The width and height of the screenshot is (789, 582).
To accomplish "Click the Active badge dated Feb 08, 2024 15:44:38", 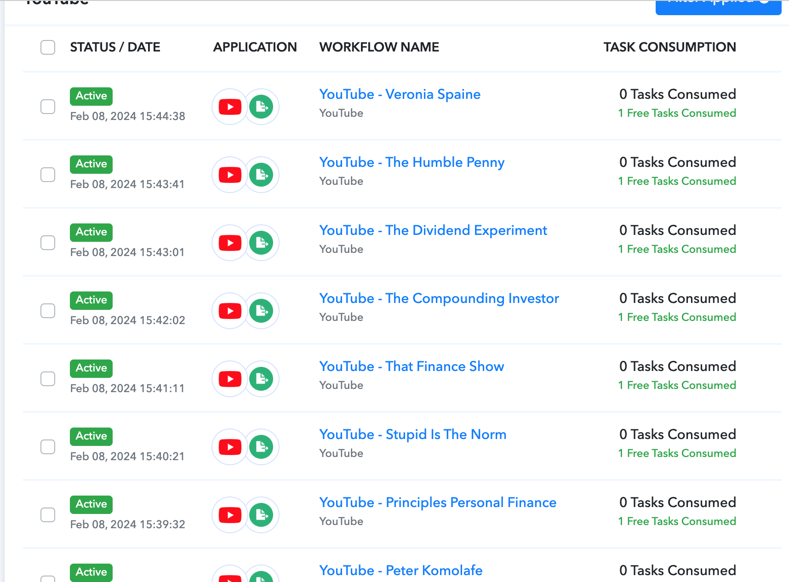I will [x=91, y=96].
